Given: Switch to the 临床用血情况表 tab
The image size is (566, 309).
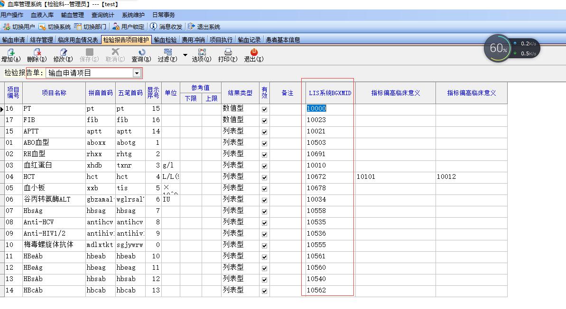Looking at the screenshot, I should [x=78, y=40].
